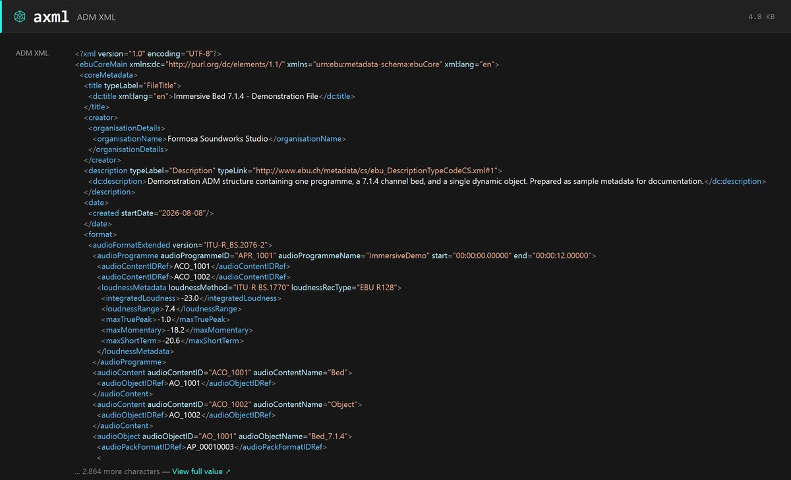Click the closing /creator tag
This screenshot has height=480, width=791.
102,160
